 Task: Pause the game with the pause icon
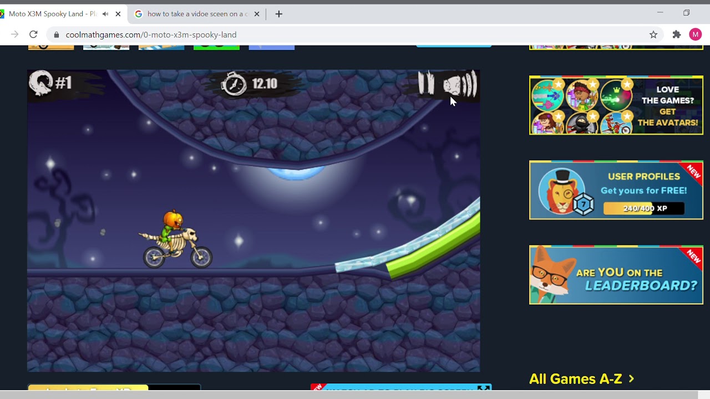[x=426, y=84]
